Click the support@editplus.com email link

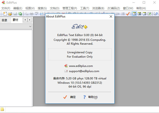tap(84, 71)
